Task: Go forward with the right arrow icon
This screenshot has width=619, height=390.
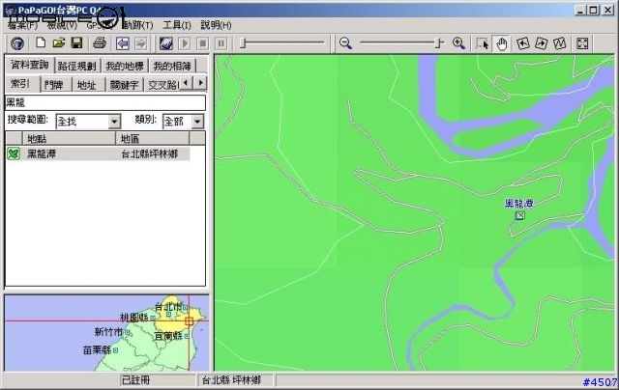Action: click(x=141, y=43)
